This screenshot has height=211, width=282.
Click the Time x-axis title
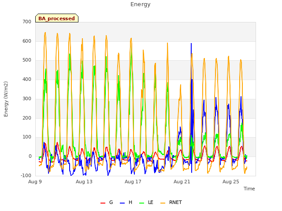tap(249, 189)
